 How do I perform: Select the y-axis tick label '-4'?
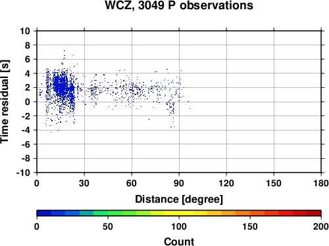pos(26,130)
